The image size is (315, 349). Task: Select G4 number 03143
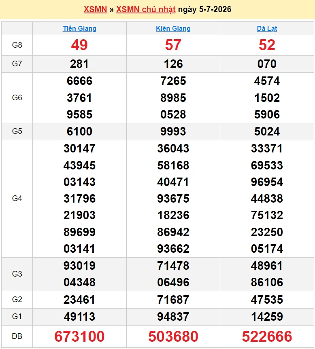click(x=79, y=182)
